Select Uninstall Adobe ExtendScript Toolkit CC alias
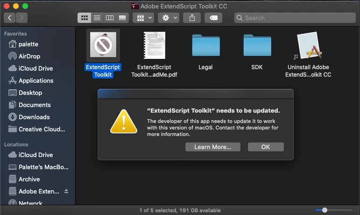 pos(308,45)
